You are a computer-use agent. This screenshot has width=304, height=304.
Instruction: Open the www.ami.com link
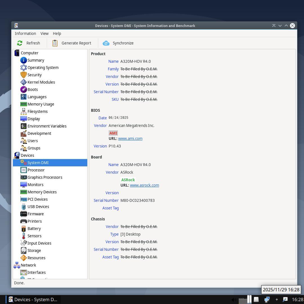[130, 138]
